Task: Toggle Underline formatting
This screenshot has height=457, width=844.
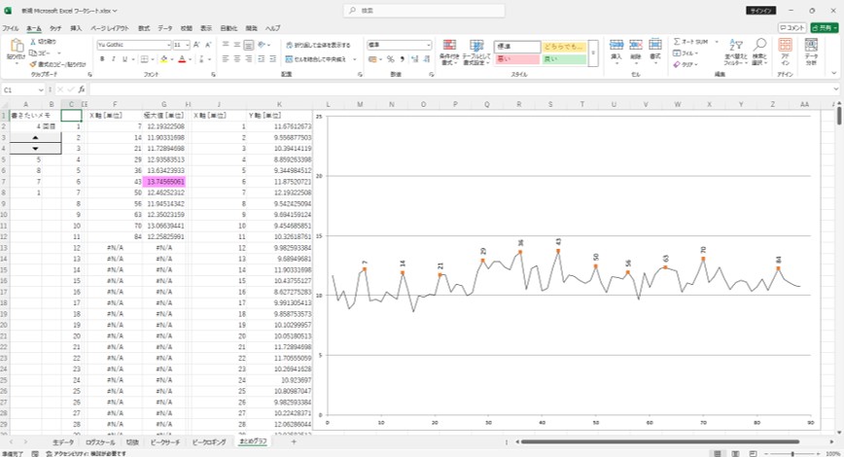Action: click(124, 59)
